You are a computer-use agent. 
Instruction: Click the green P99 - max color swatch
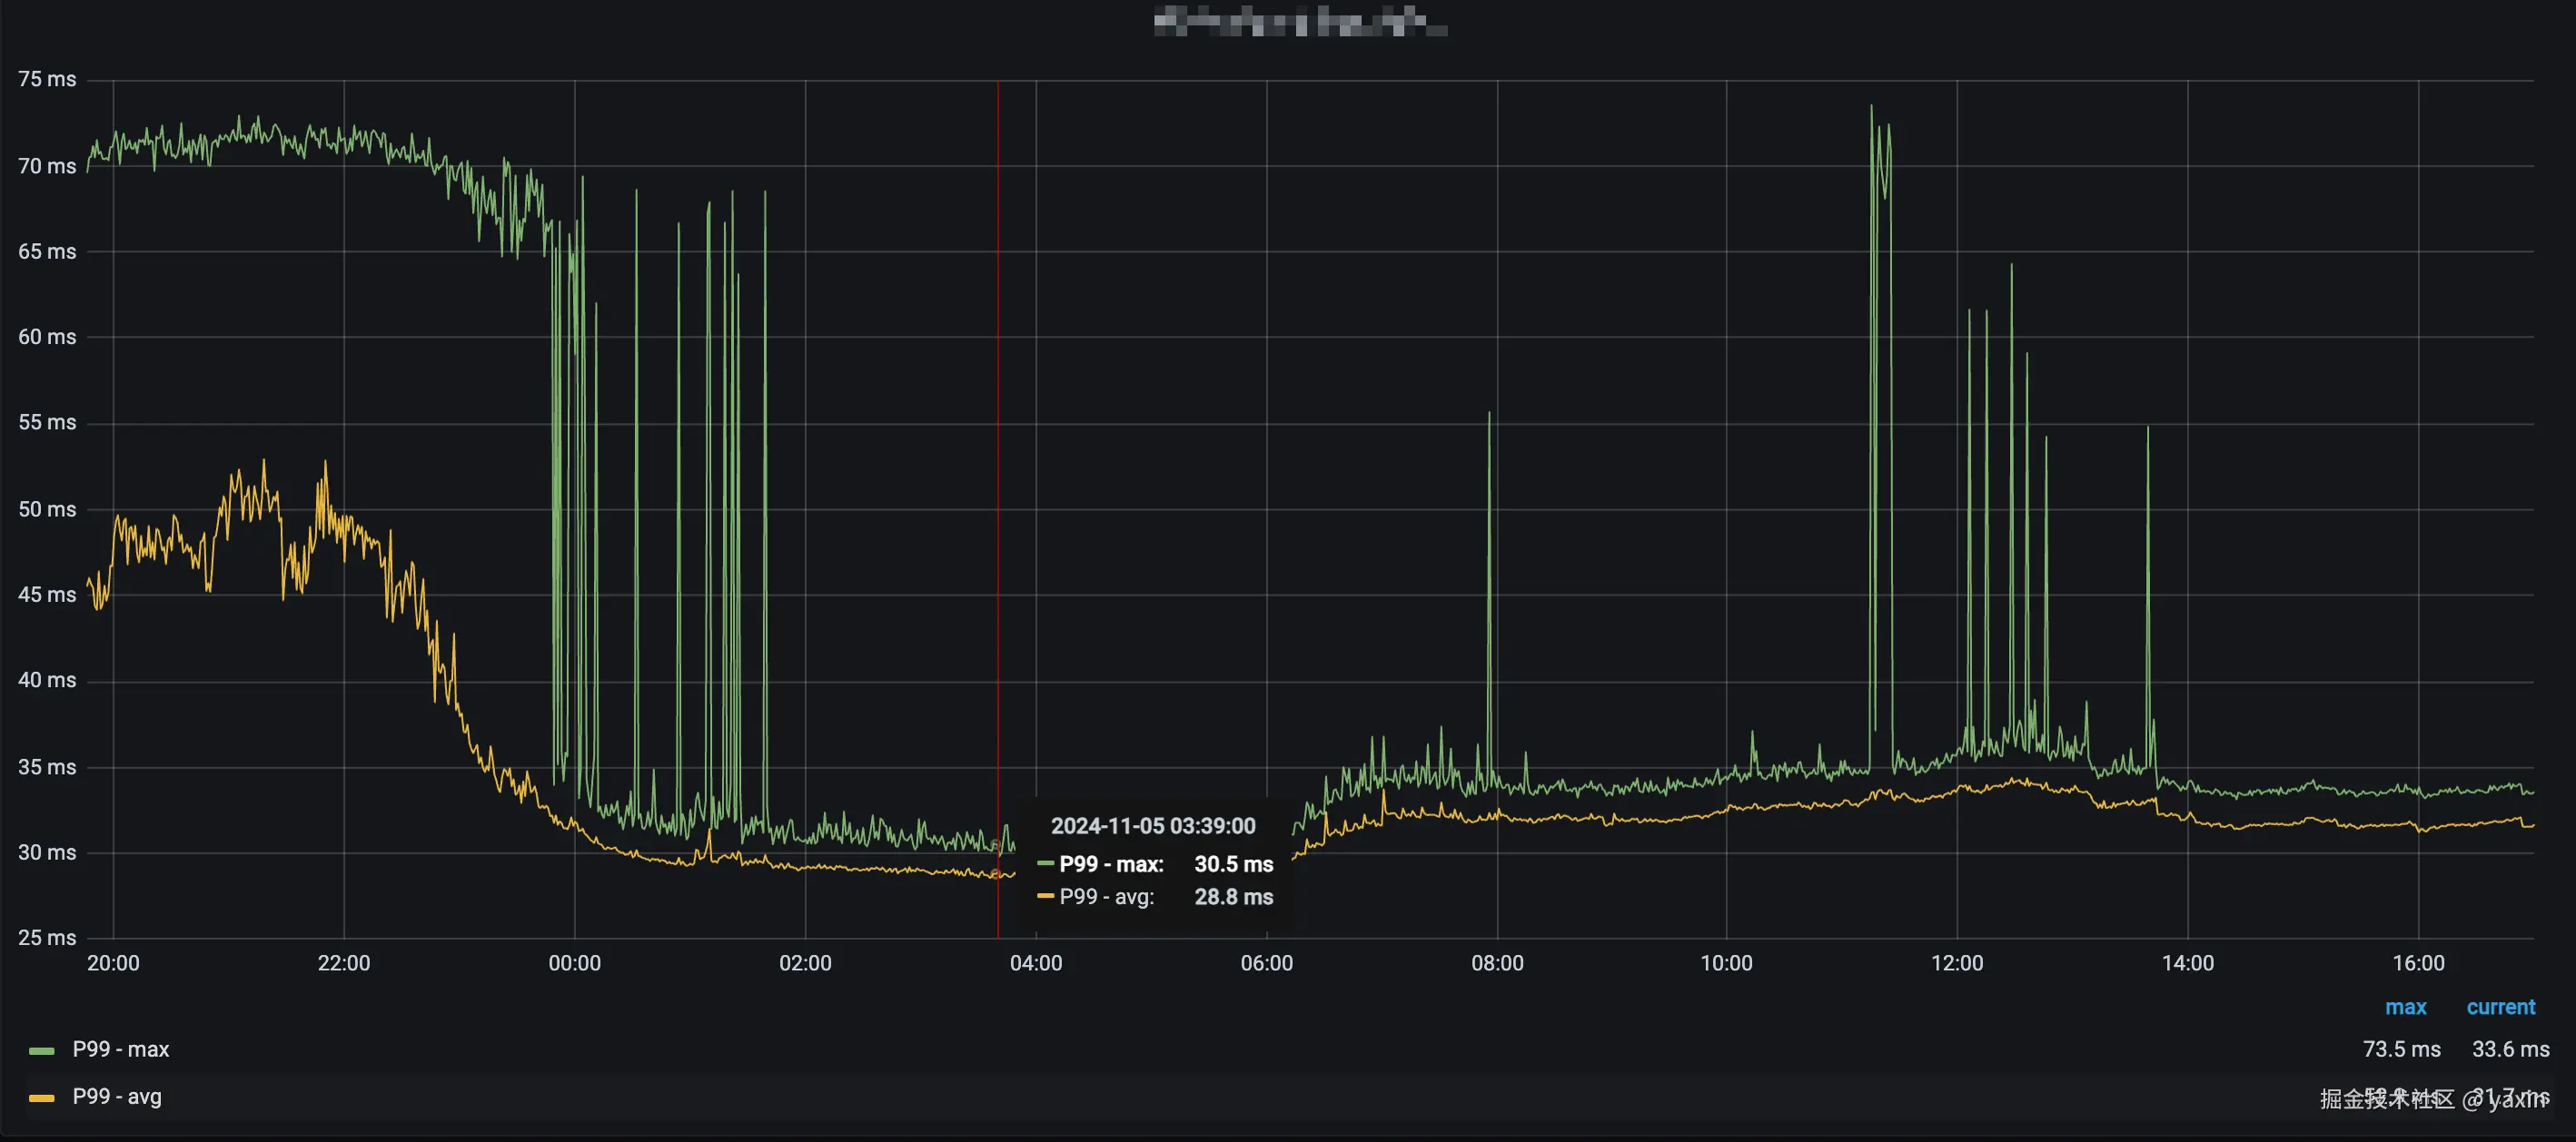41,1050
